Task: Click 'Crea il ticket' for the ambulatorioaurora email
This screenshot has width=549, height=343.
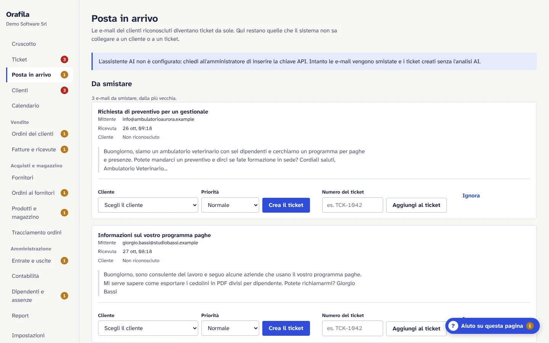Action: [286, 205]
